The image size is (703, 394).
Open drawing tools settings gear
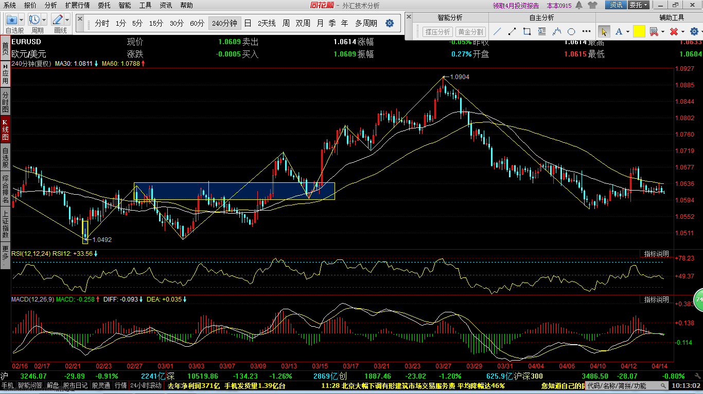click(693, 32)
